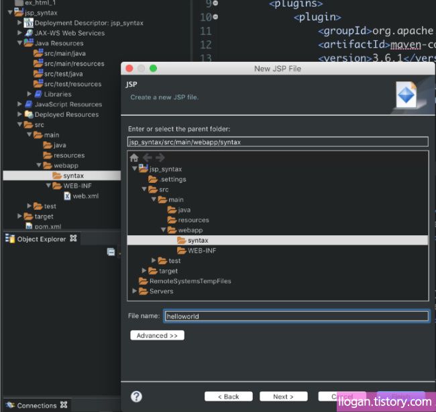Screen dimensions: 436x412
Task: Fold the plugins element at line 9
Action: pyautogui.click(x=215, y=3)
